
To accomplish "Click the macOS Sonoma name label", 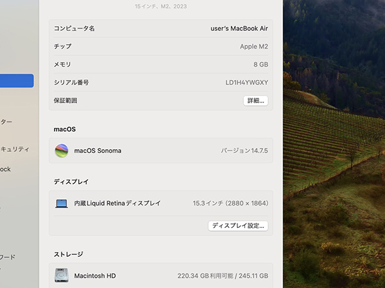I will click(x=98, y=150).
